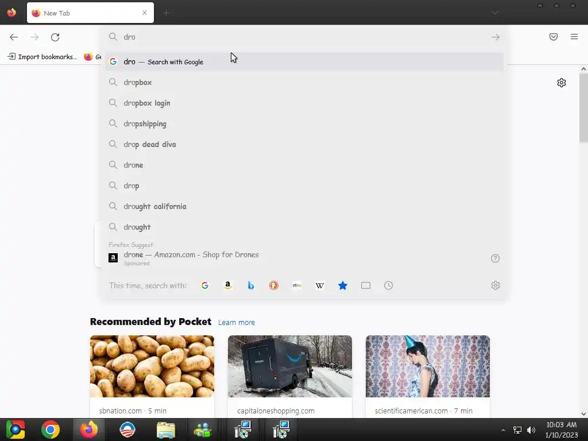Pick the 'dropbox' suggestion

304,82
